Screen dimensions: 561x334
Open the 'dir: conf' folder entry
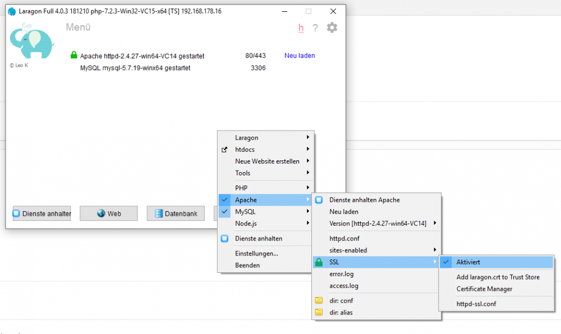[x=341, y=301]
